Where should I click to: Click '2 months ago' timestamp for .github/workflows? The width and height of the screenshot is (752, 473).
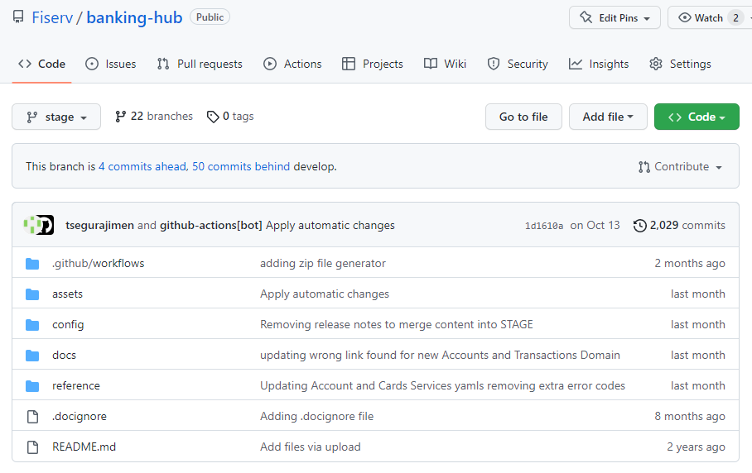pos(690,263)
